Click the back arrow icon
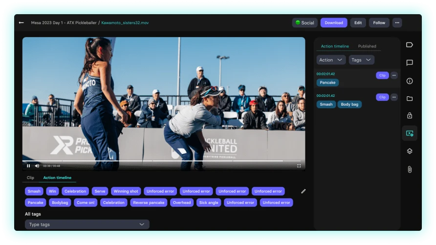Image resolution: width=436 pixels, height=245 pixels. (x=21, y=22)
